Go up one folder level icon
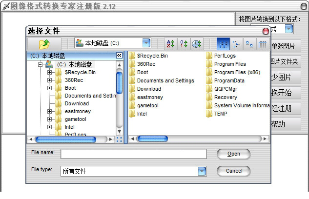This screenshot has width=309, height=199. tap(44, 44)
